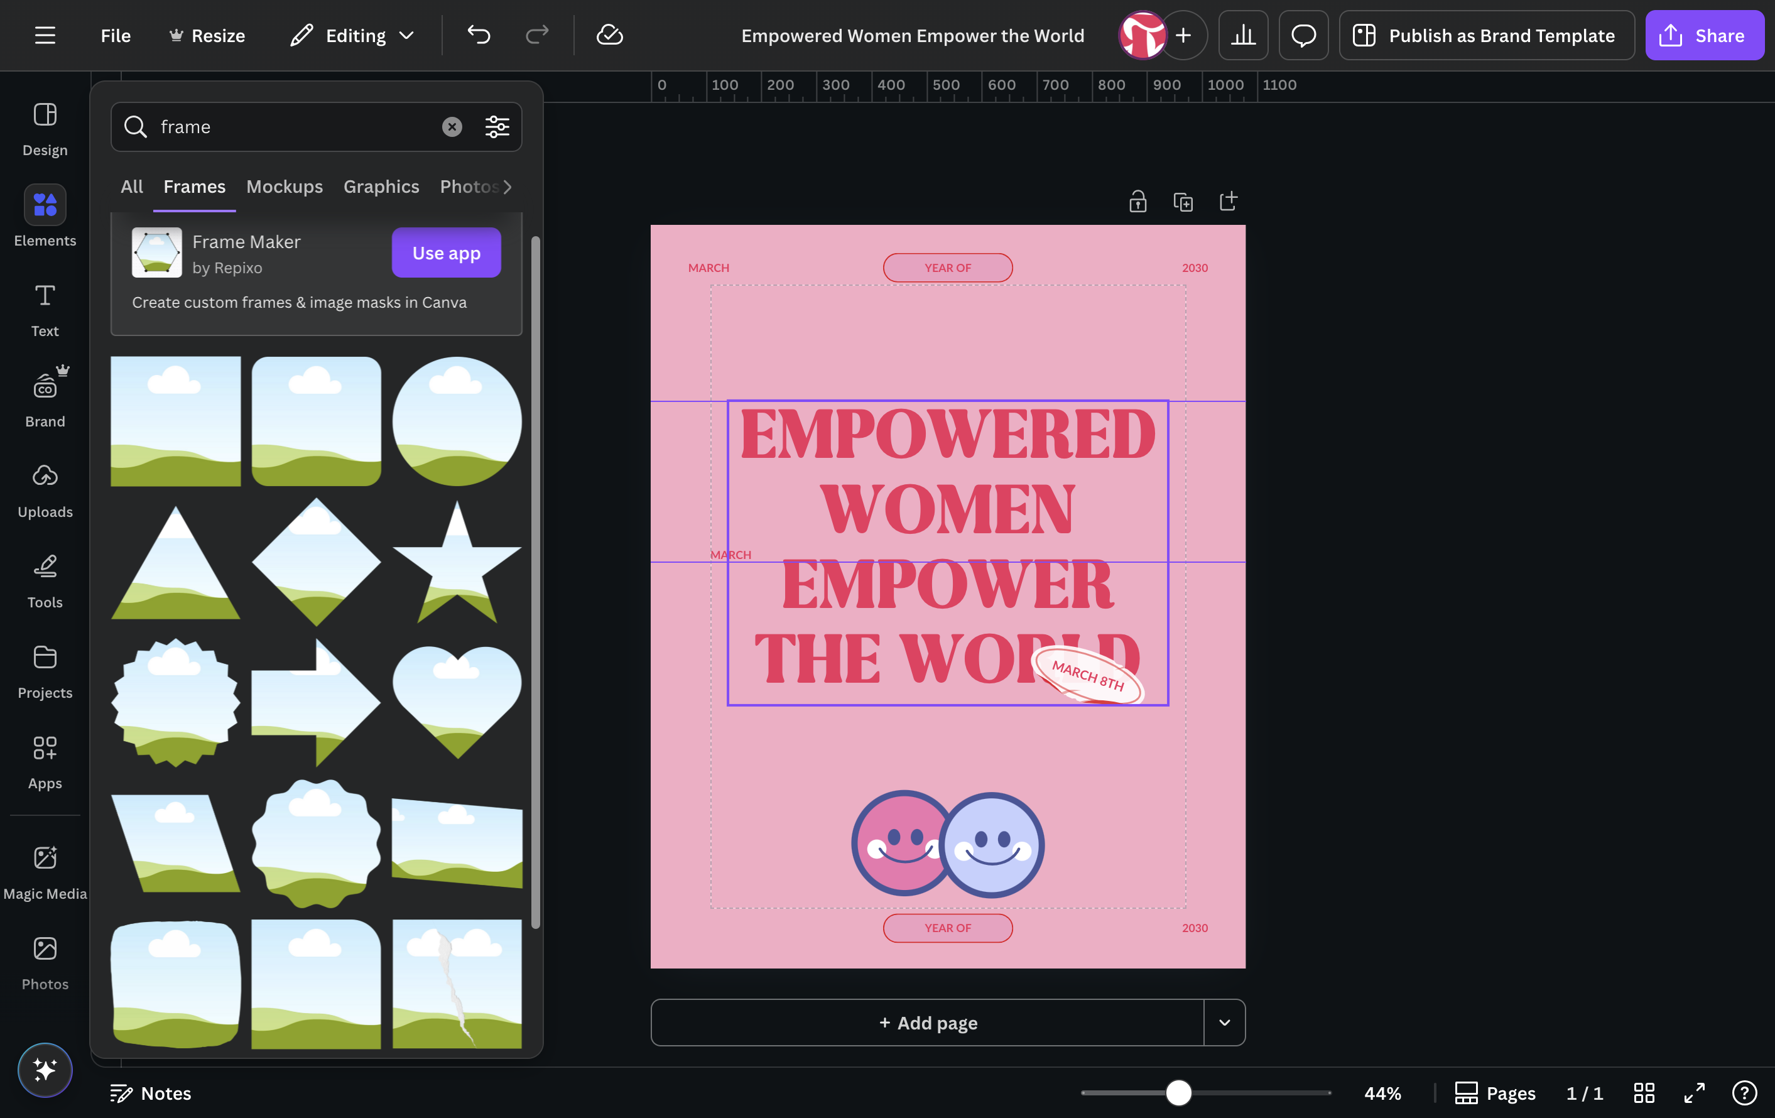Open the Brand sidebar panel
The width and height of the screenshot is (1775, 1118).
tap(45, 399)
